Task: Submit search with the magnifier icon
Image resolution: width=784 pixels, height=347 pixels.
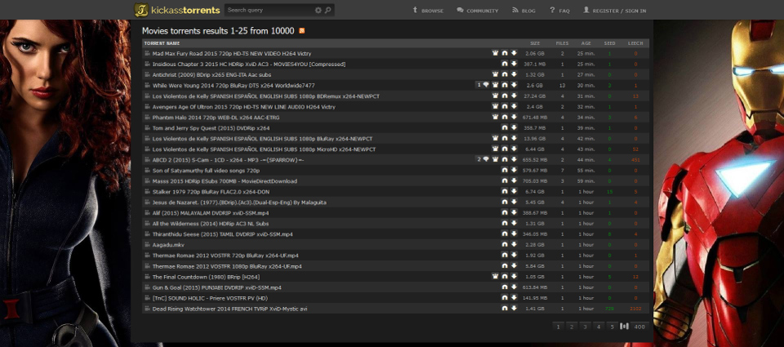Action: coord(328,10)
